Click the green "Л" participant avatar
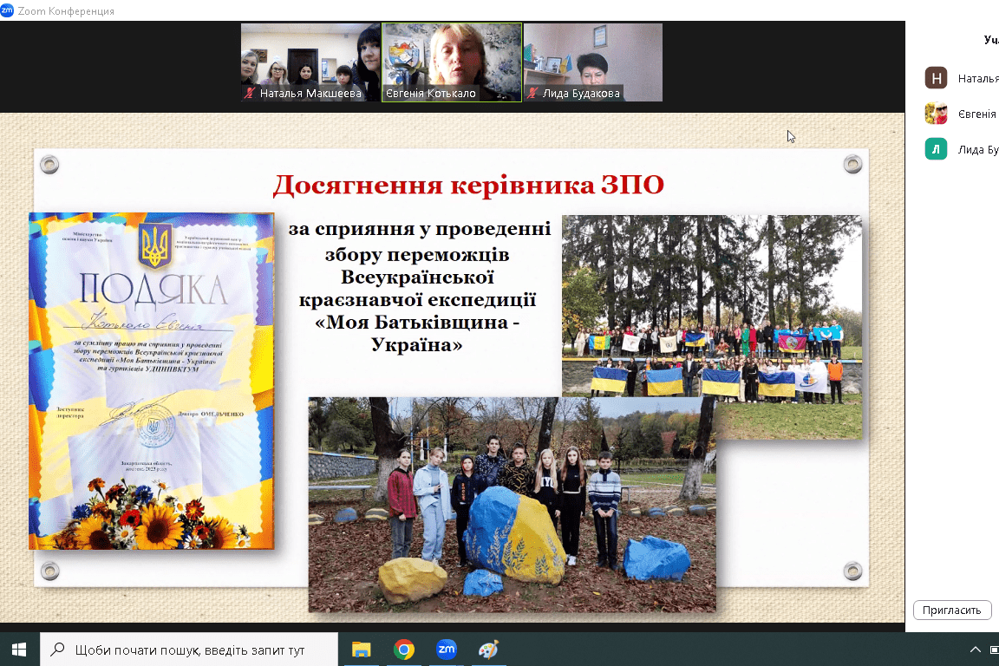This screenshot has width=999, height=666. (x=936, y=149)
